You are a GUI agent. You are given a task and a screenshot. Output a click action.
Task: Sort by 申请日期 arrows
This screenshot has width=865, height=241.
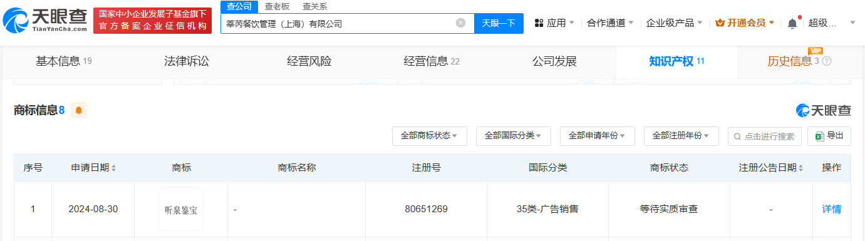click(113, 168)
